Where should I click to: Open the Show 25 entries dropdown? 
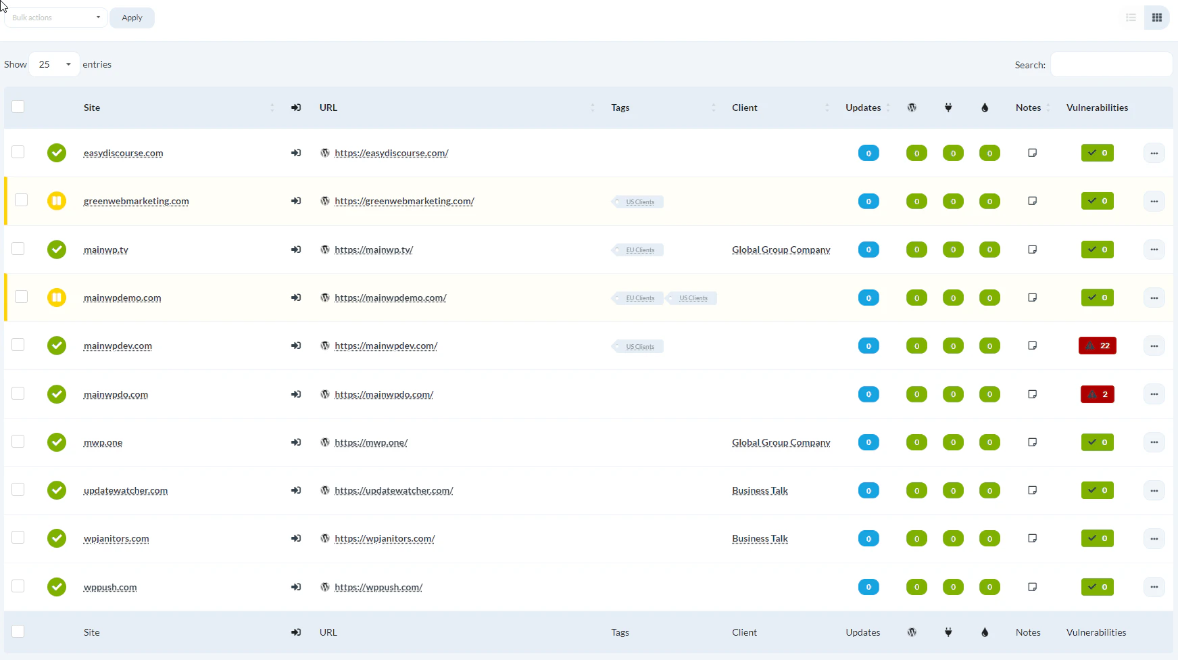(54, 64)
